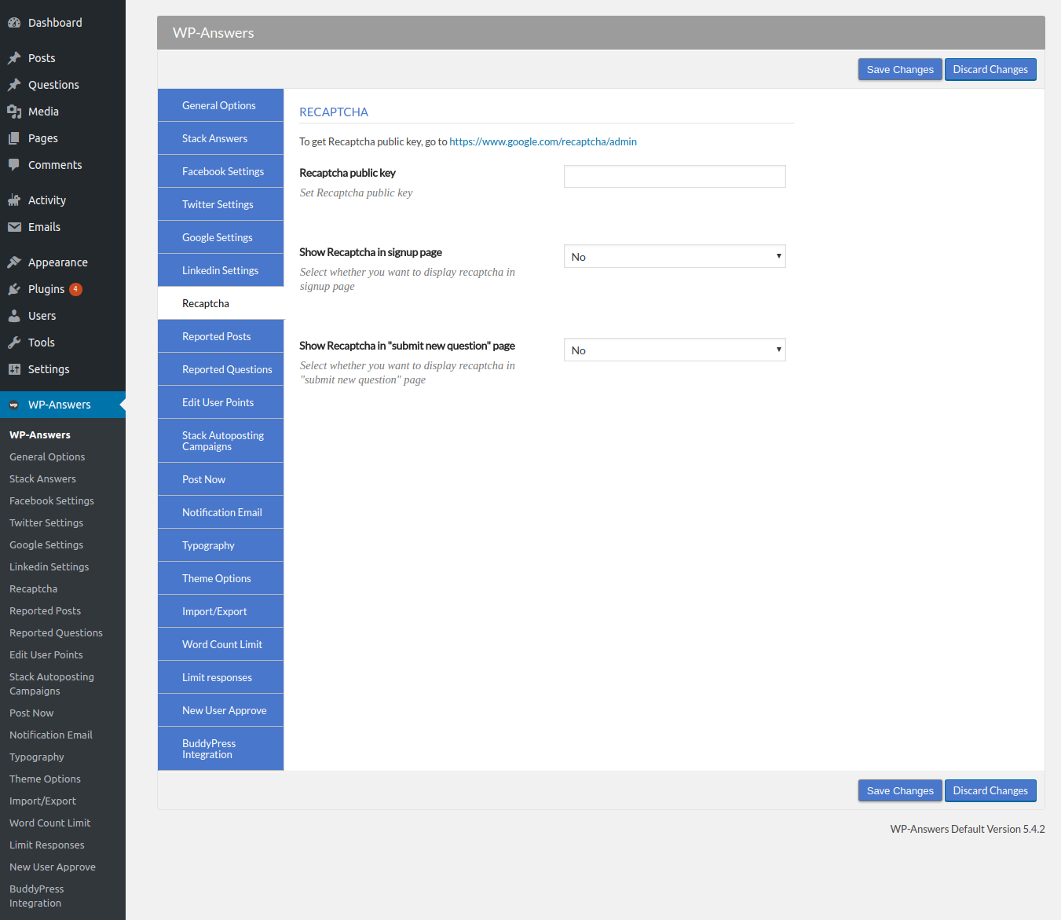Open the blue Reported Posts tab
Screen dimensions: 1061x920
(x=221, y=336)
